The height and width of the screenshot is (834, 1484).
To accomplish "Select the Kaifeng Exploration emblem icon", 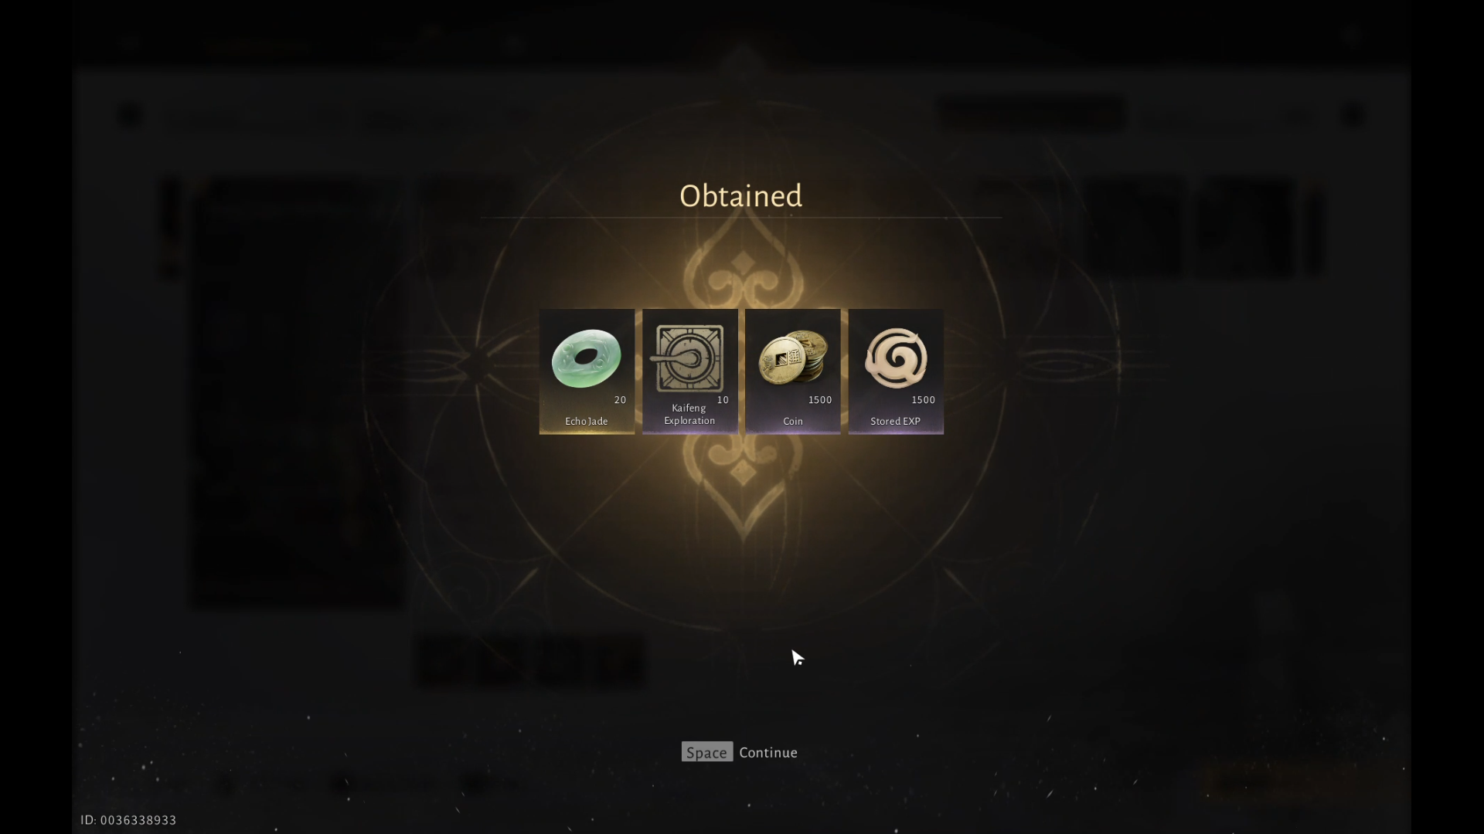I will pyautogui.click(x=688, y=358).
